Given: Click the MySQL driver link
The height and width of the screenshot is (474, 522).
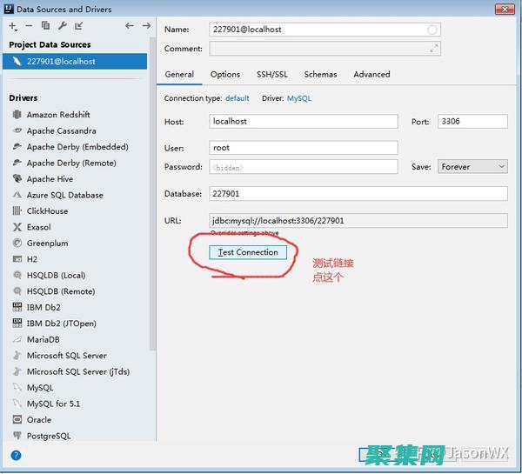Looking at the screenshot, I should [x=298, y=98].
